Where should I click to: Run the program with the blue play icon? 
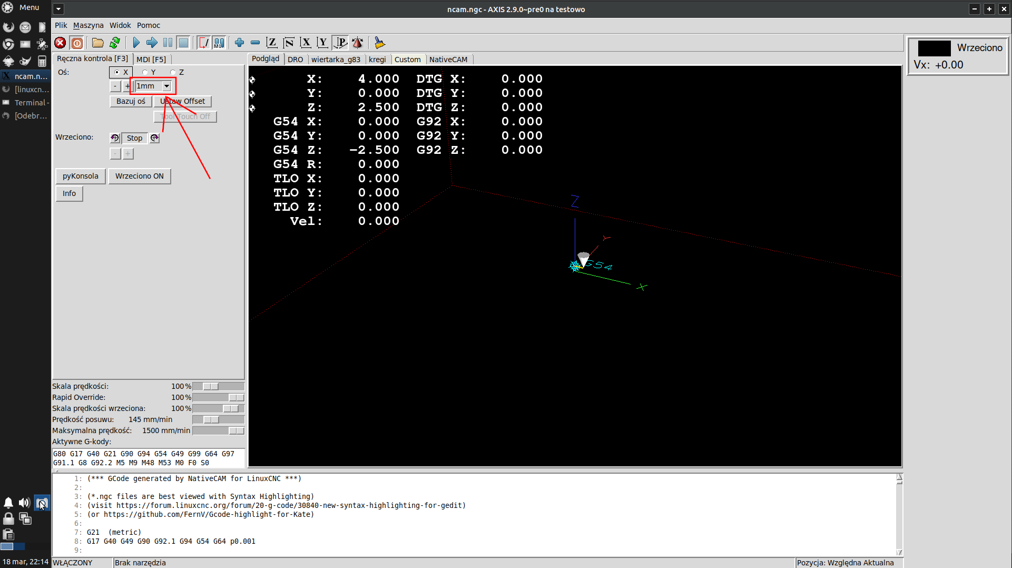(x=136, y=43)
